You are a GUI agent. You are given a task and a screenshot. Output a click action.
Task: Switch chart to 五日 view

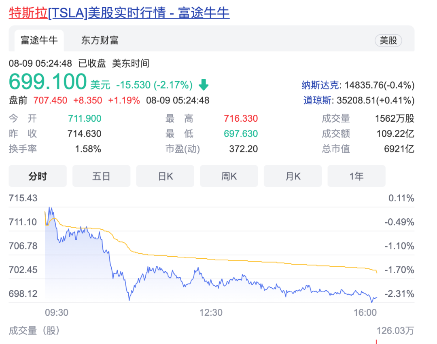point(102,176)
